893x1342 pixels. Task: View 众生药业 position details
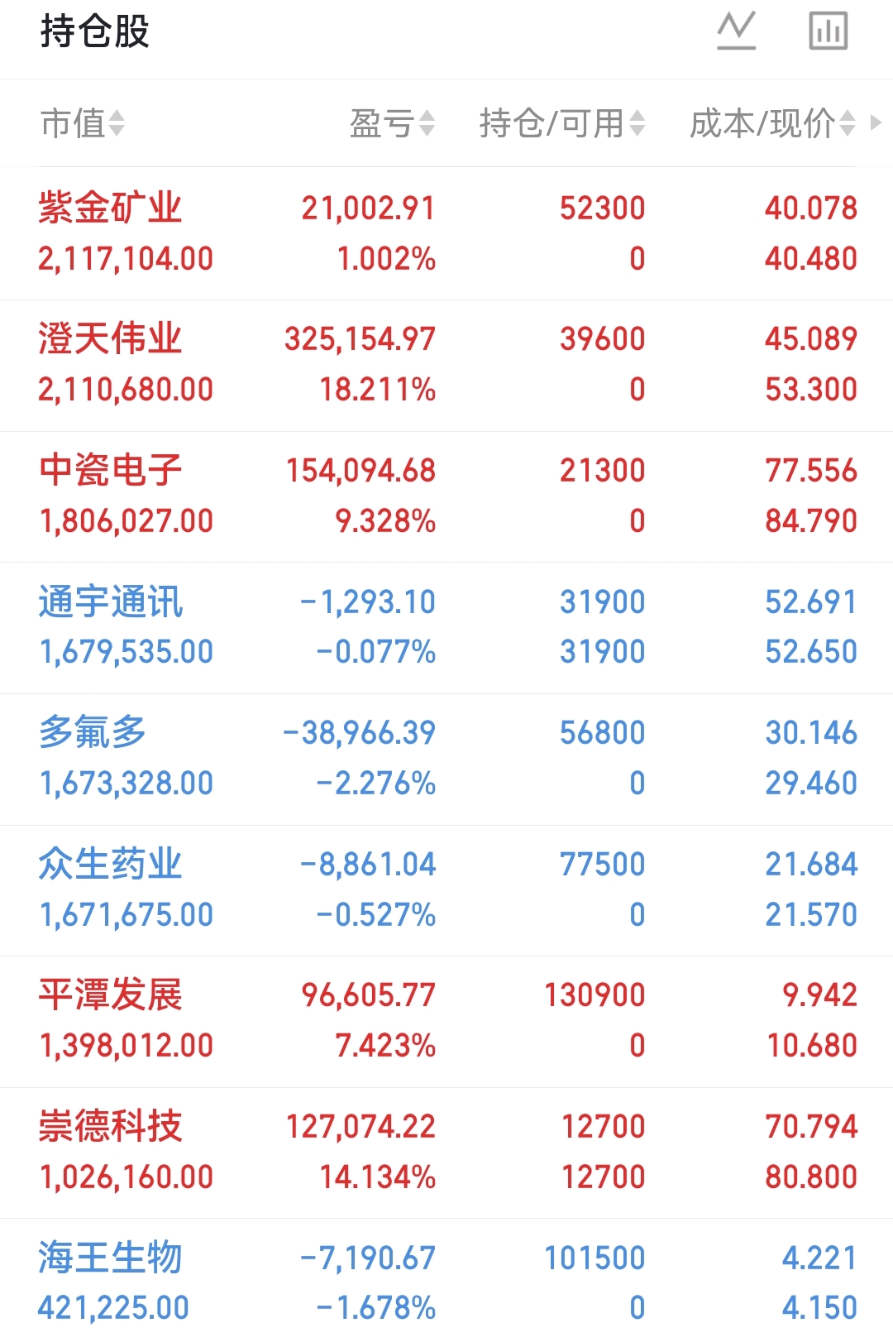tap(446, 891)
